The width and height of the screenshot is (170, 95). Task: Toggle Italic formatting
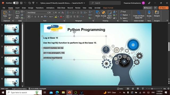[x=32, y=17]
